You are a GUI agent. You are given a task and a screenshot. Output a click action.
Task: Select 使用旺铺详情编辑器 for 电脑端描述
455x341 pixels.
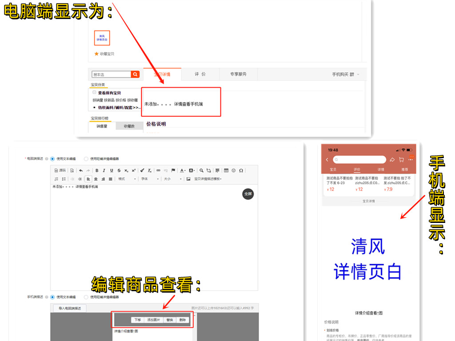click(86, 159)
